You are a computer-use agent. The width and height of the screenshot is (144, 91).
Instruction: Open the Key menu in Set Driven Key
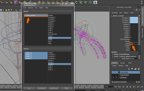point(36,8)
